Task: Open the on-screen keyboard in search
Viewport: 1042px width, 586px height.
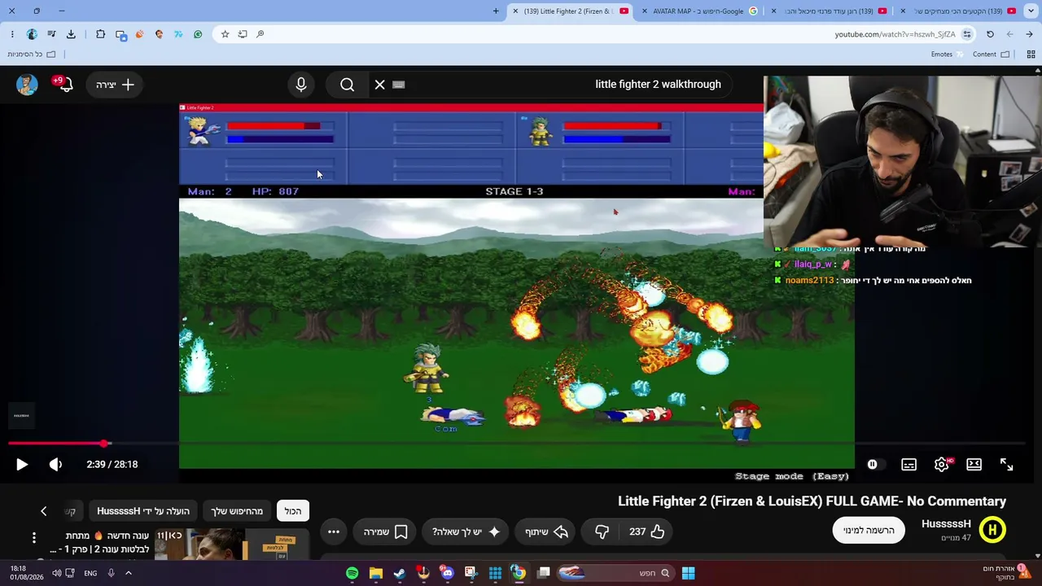Action: point(399,85)
